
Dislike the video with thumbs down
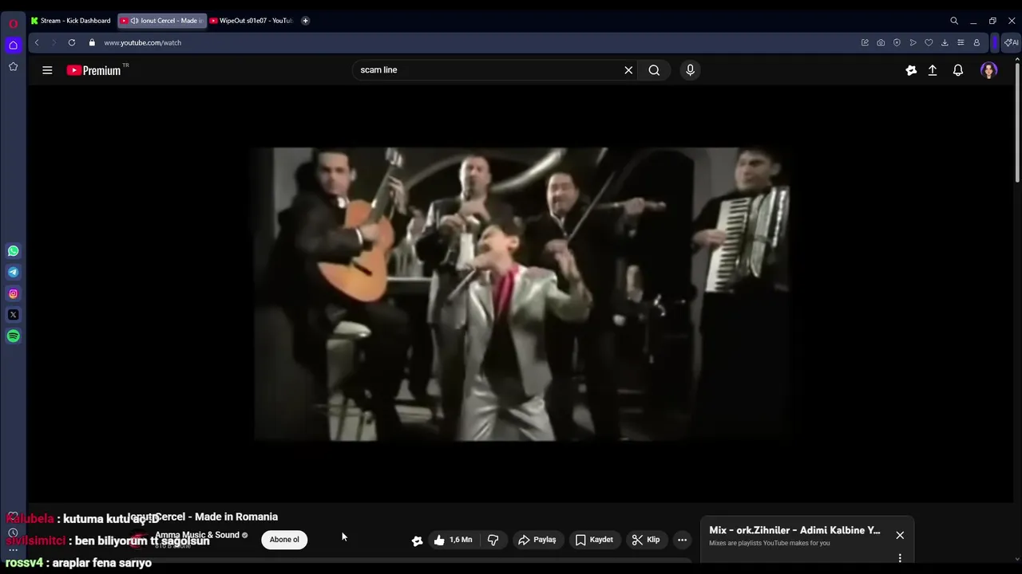[493, 540]
